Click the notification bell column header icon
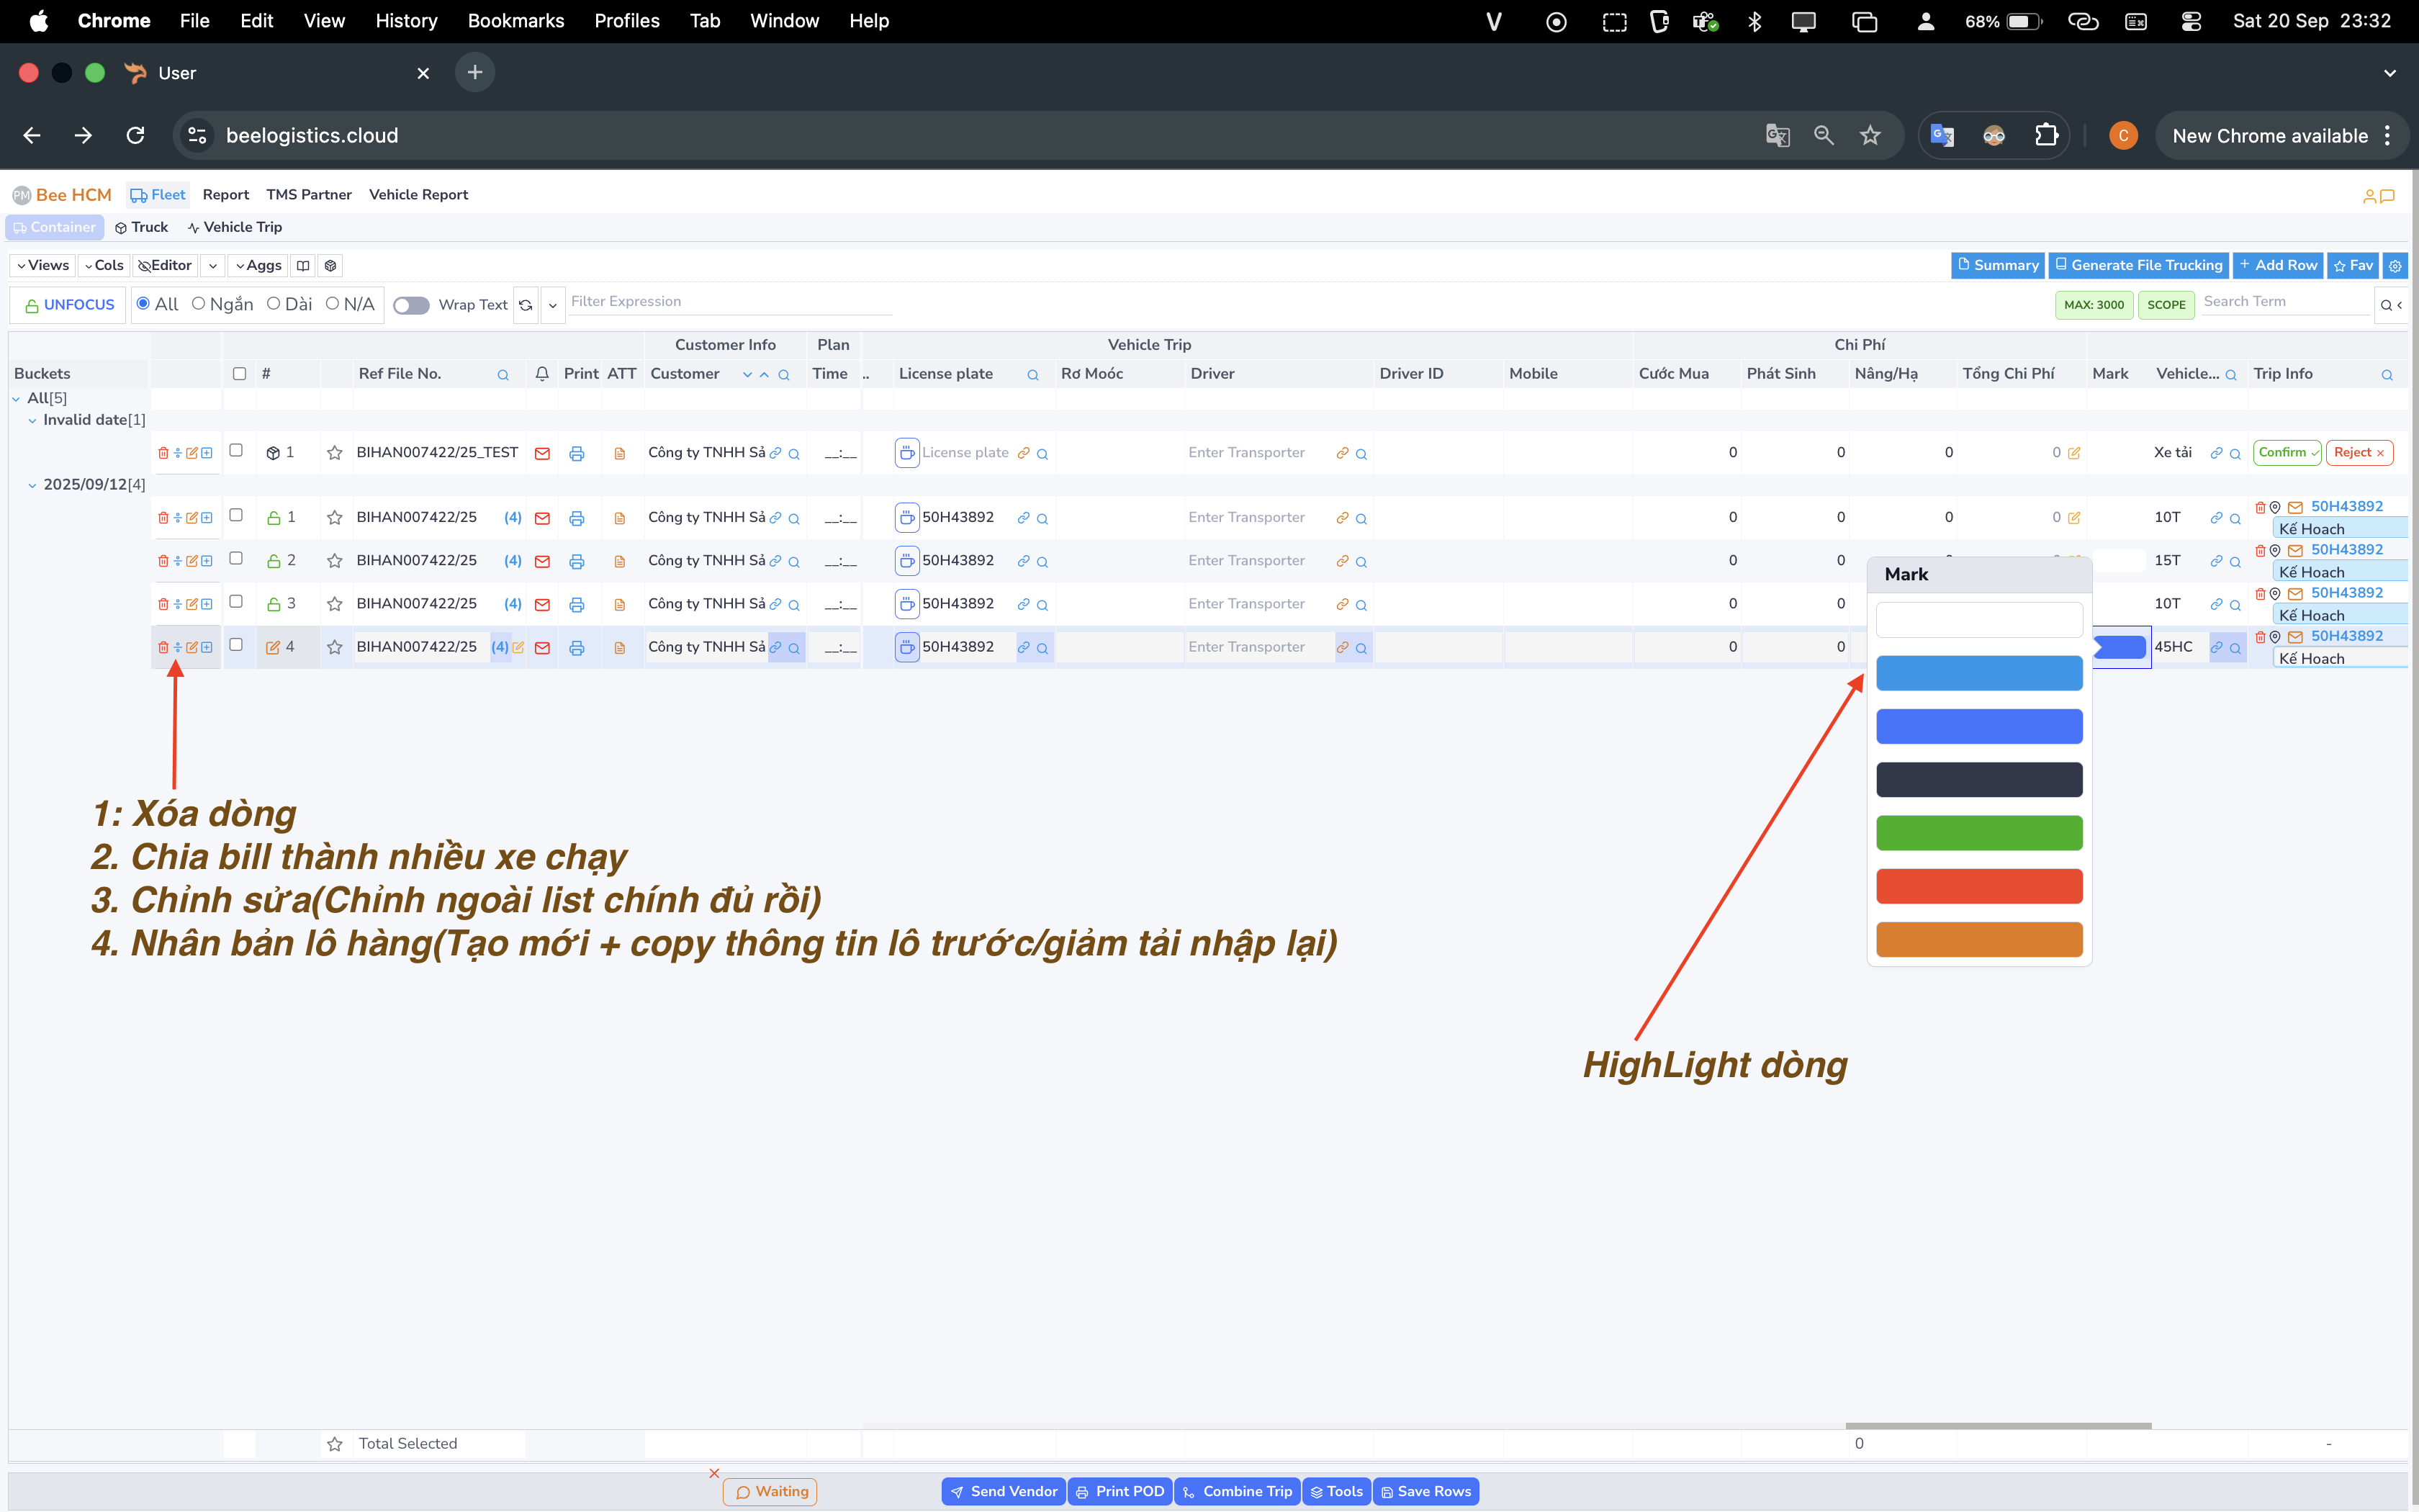 (542, 374)
